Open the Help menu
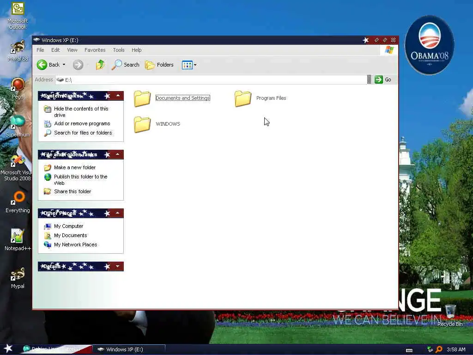 (136, 50)
